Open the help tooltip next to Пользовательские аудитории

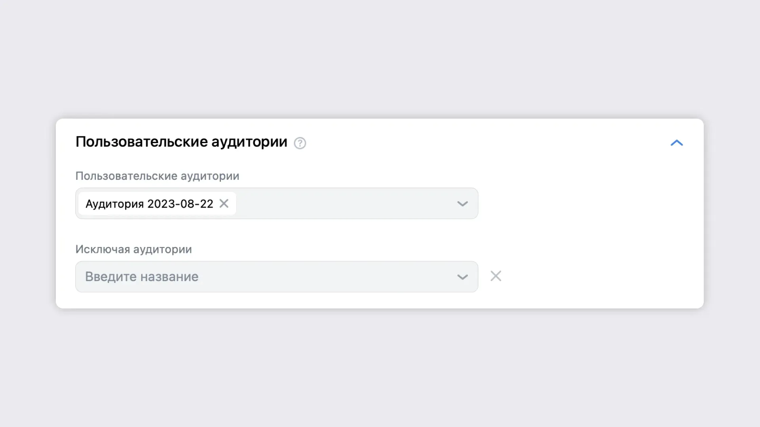(300, 143)
